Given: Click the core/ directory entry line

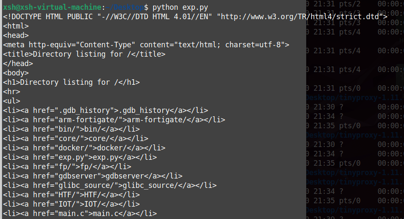Looking at the screenshot, I should click(76, 138).
